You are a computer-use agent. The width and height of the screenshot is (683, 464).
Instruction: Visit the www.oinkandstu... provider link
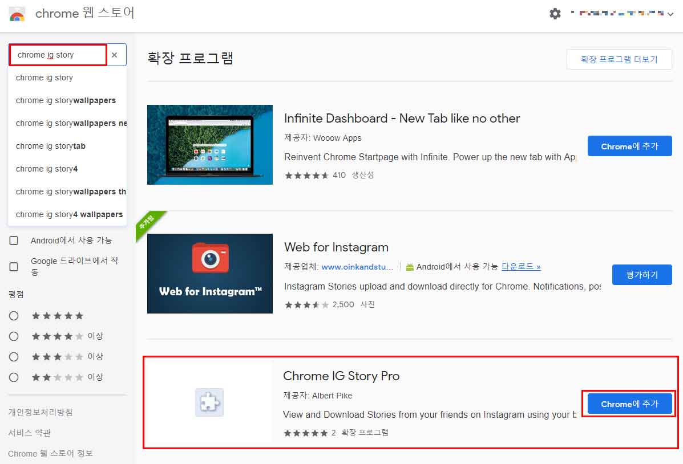(357, 267)
